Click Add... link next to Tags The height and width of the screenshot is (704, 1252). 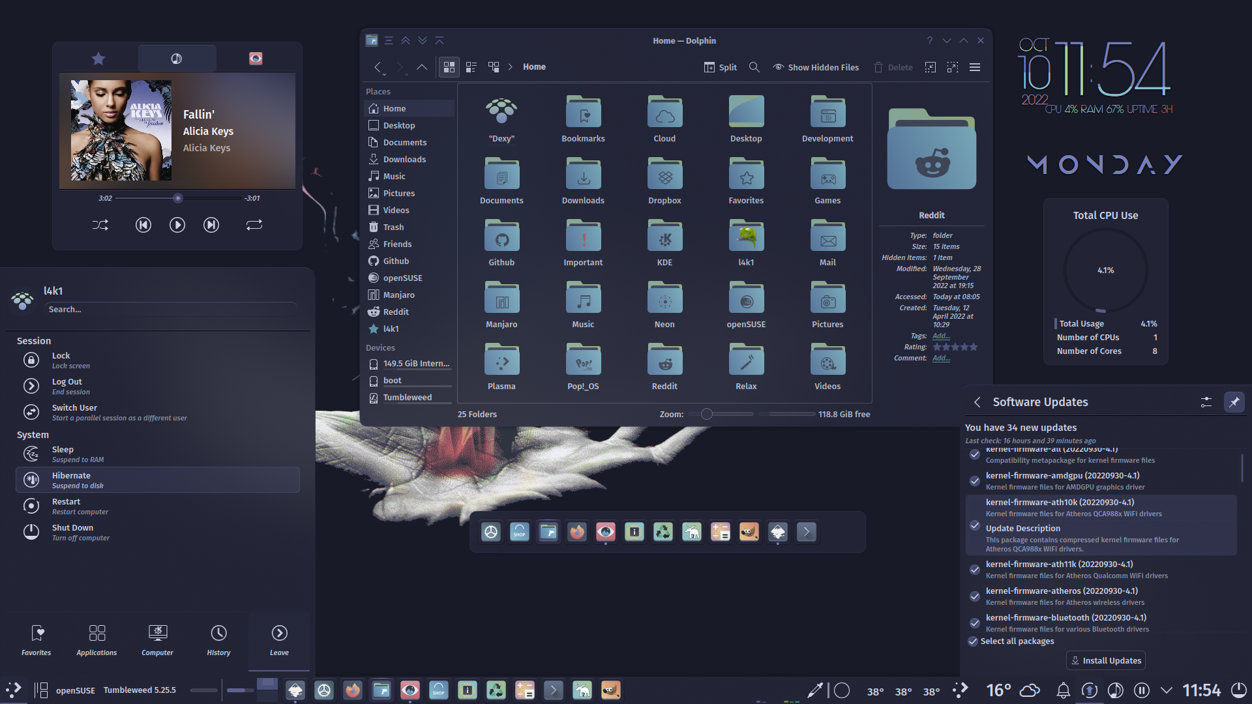pos(941,336)
